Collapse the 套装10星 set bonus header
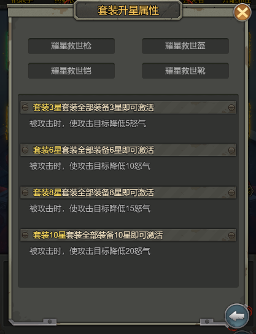 coord(128,235)
